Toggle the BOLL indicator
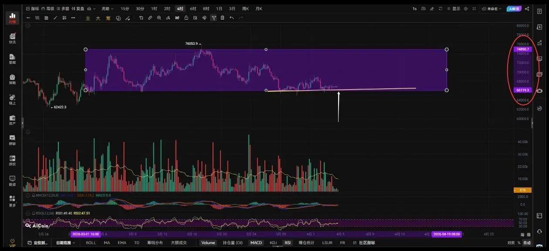This screenshot has height=251, width=549. click(x=91, y=243)
